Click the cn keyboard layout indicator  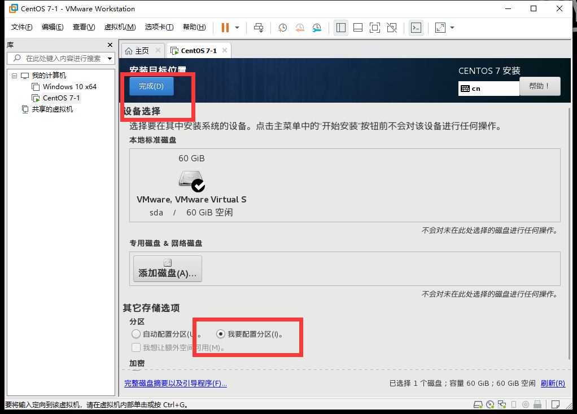click(x=489, y=89)
